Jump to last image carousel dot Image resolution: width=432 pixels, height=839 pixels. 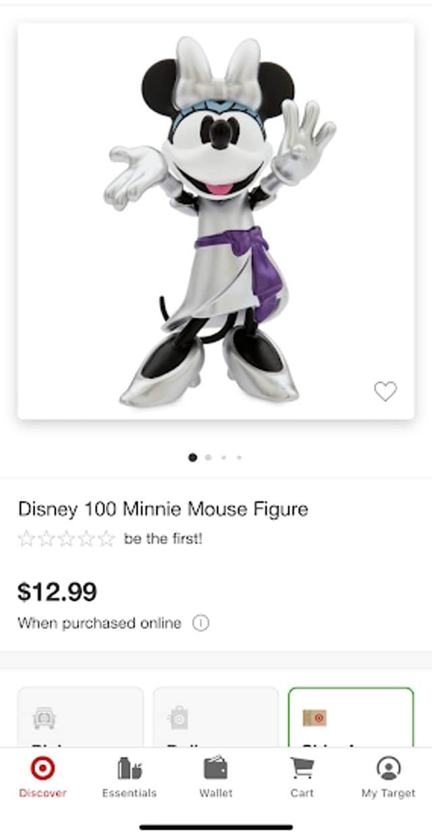tap(239, 457)
